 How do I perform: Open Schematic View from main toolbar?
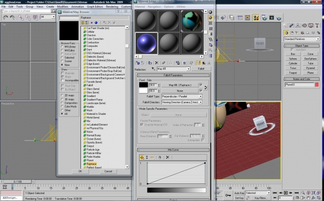247,18
